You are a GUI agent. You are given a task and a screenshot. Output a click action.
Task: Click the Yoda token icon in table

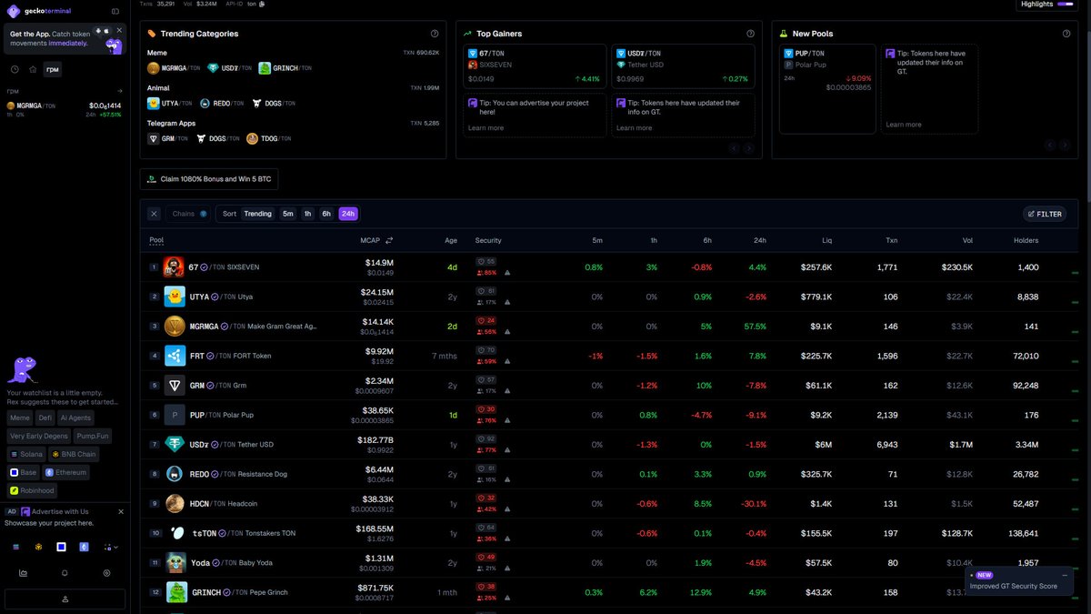(x=175, y=562)
